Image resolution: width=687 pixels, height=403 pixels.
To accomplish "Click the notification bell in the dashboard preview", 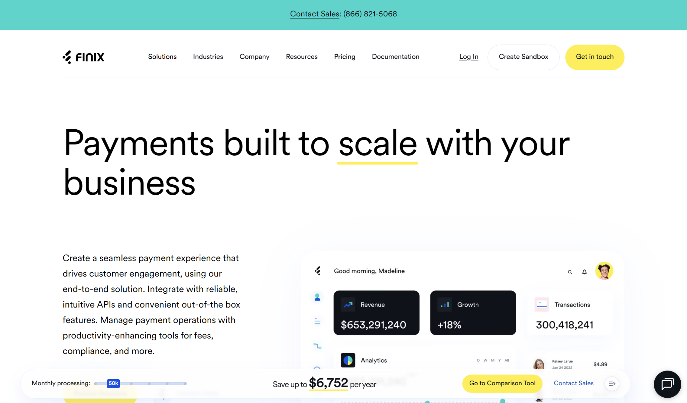I will point(584,272).
